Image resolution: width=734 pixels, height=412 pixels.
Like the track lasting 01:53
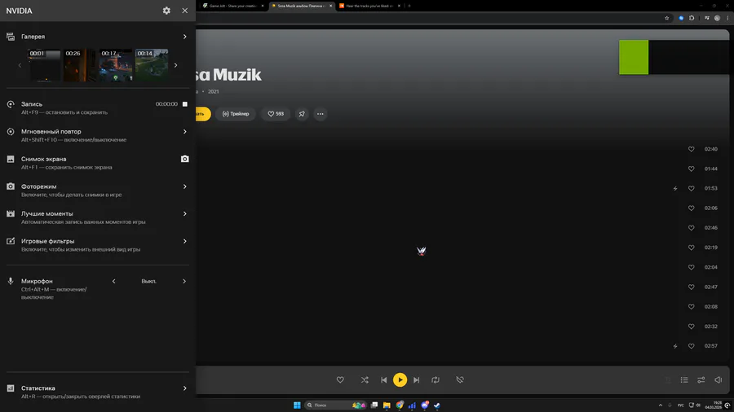(691, 188)
